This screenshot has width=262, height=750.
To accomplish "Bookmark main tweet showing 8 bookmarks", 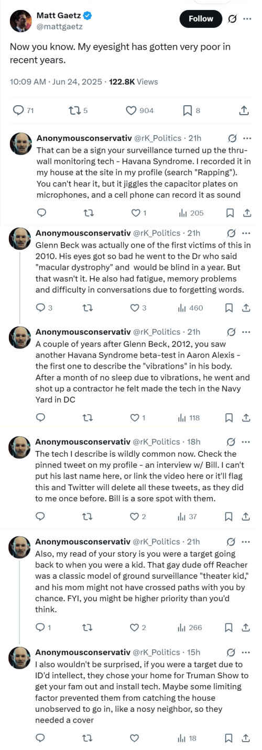I will pyautogui.click(x=191, y=111).
